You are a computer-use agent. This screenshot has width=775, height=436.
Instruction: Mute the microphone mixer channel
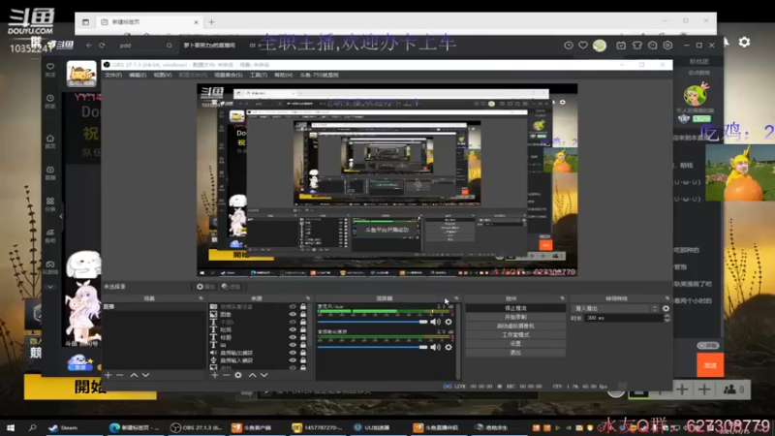(435, 322)
